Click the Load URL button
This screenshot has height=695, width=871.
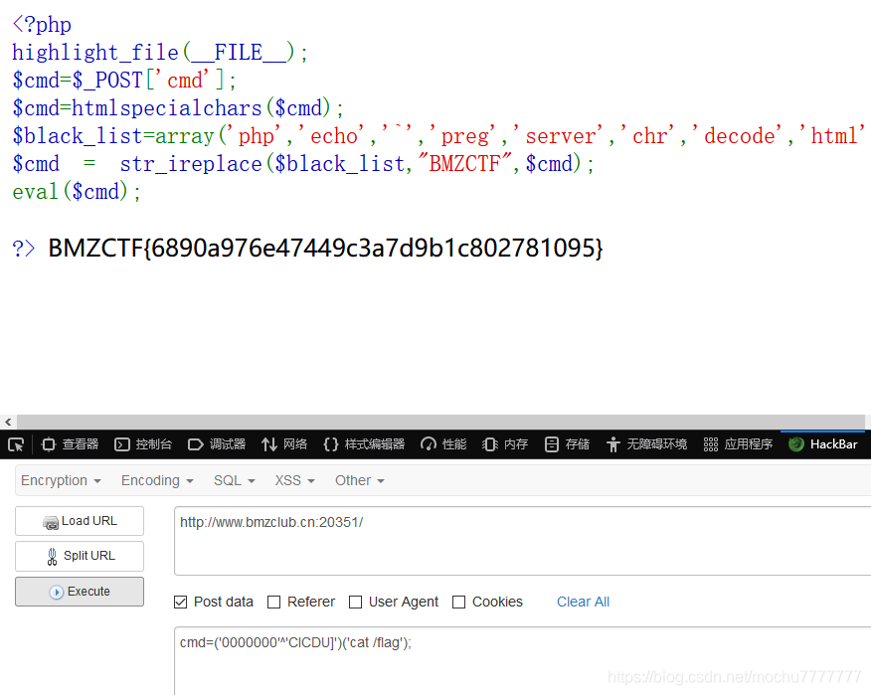tap(80, 521)
